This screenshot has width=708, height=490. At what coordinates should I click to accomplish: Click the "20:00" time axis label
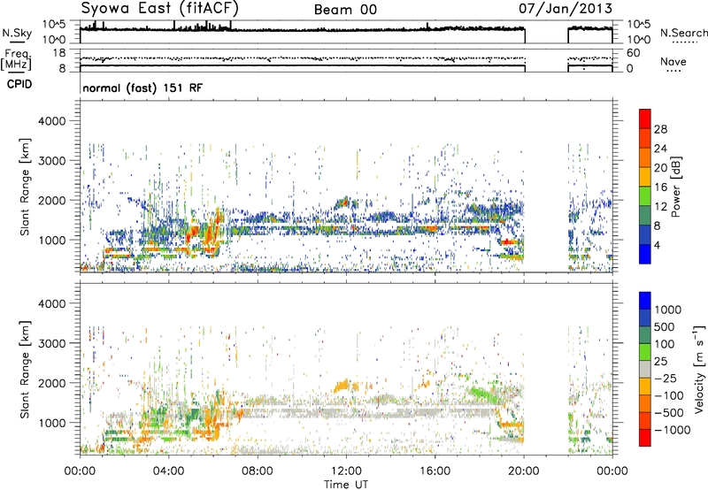523,471
